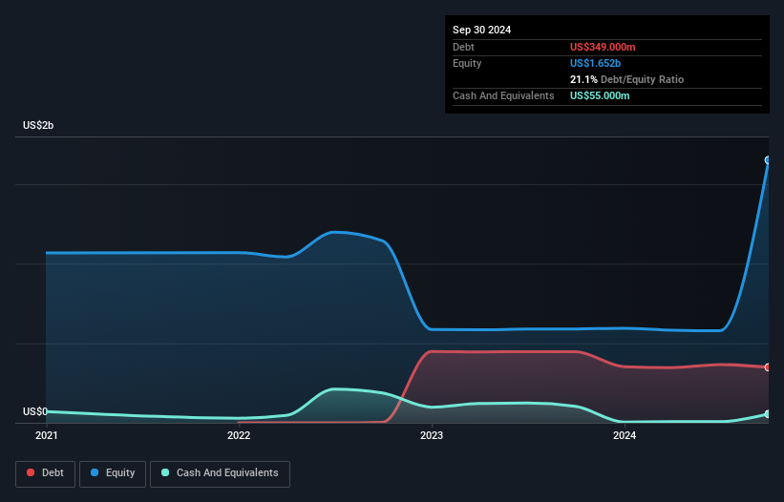Click Cash And Equivalents label in tooltip
The height and width of the screenshot is (502, 784).
coord(503,95)
